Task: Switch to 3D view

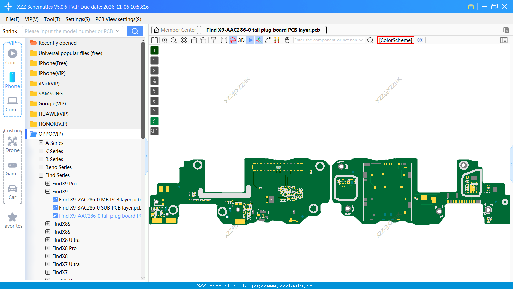Action: [241, 40]
